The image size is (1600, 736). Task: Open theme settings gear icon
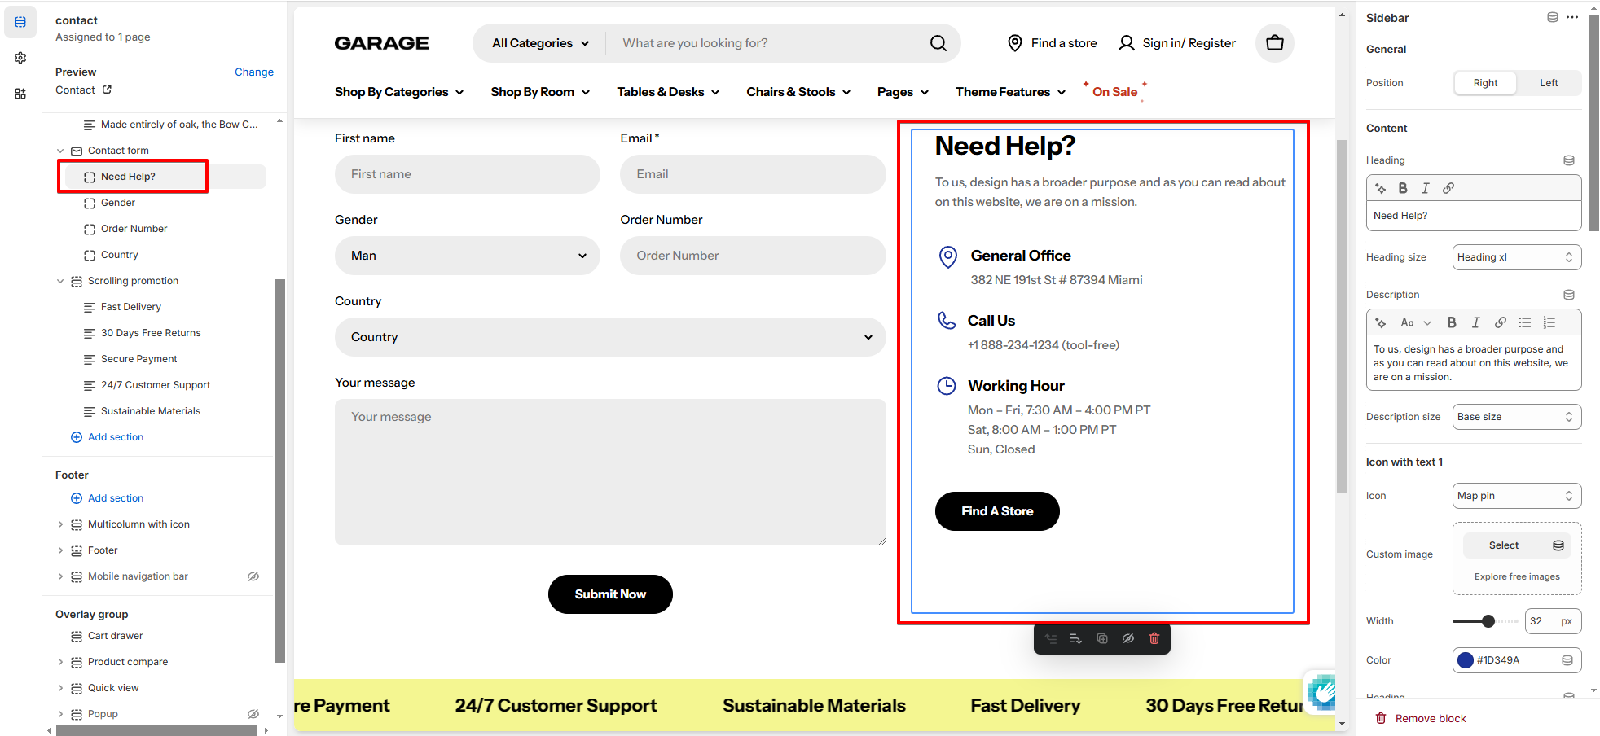coord(20,58)
